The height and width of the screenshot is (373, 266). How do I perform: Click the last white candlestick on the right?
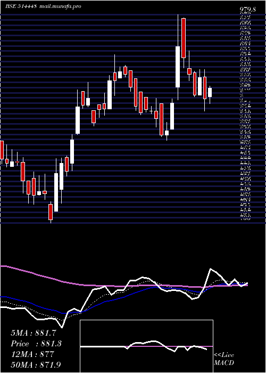[210, 92]
